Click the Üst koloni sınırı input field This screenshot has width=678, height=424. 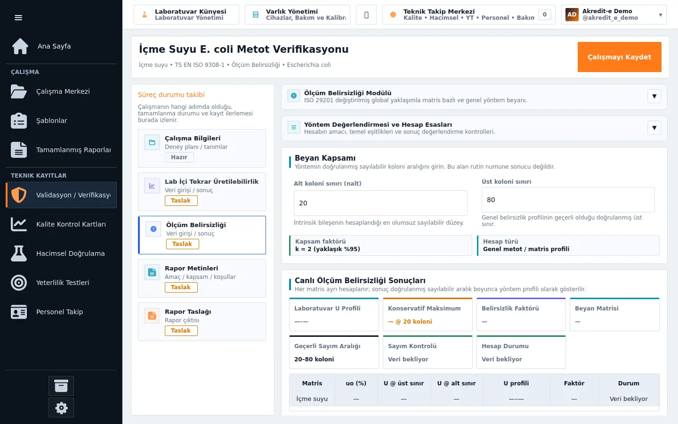click(568, 200)
